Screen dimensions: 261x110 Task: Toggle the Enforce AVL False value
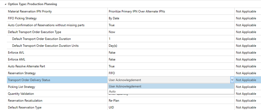point(112,52)
